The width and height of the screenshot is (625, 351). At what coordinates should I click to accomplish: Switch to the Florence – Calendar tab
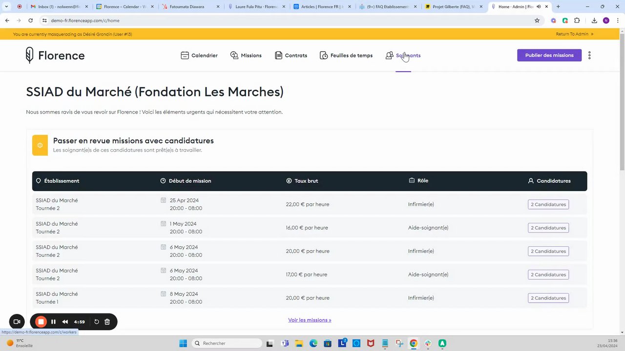tap(125, 7)
